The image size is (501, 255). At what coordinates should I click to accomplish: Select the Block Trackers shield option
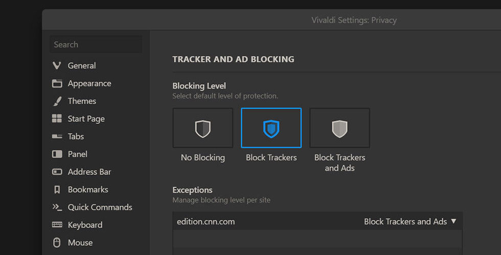tap(271, 128)
